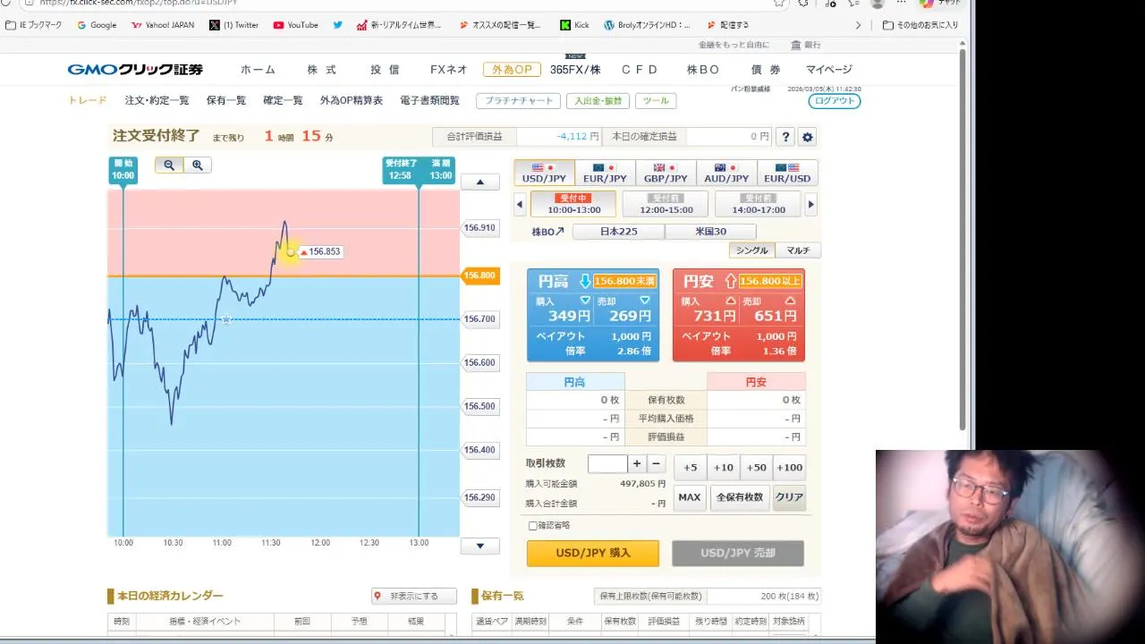The height and width of the screenshot is (644, 1145).
Task: Click the 入出金・振替 button
Action: [x=598, y=101]
